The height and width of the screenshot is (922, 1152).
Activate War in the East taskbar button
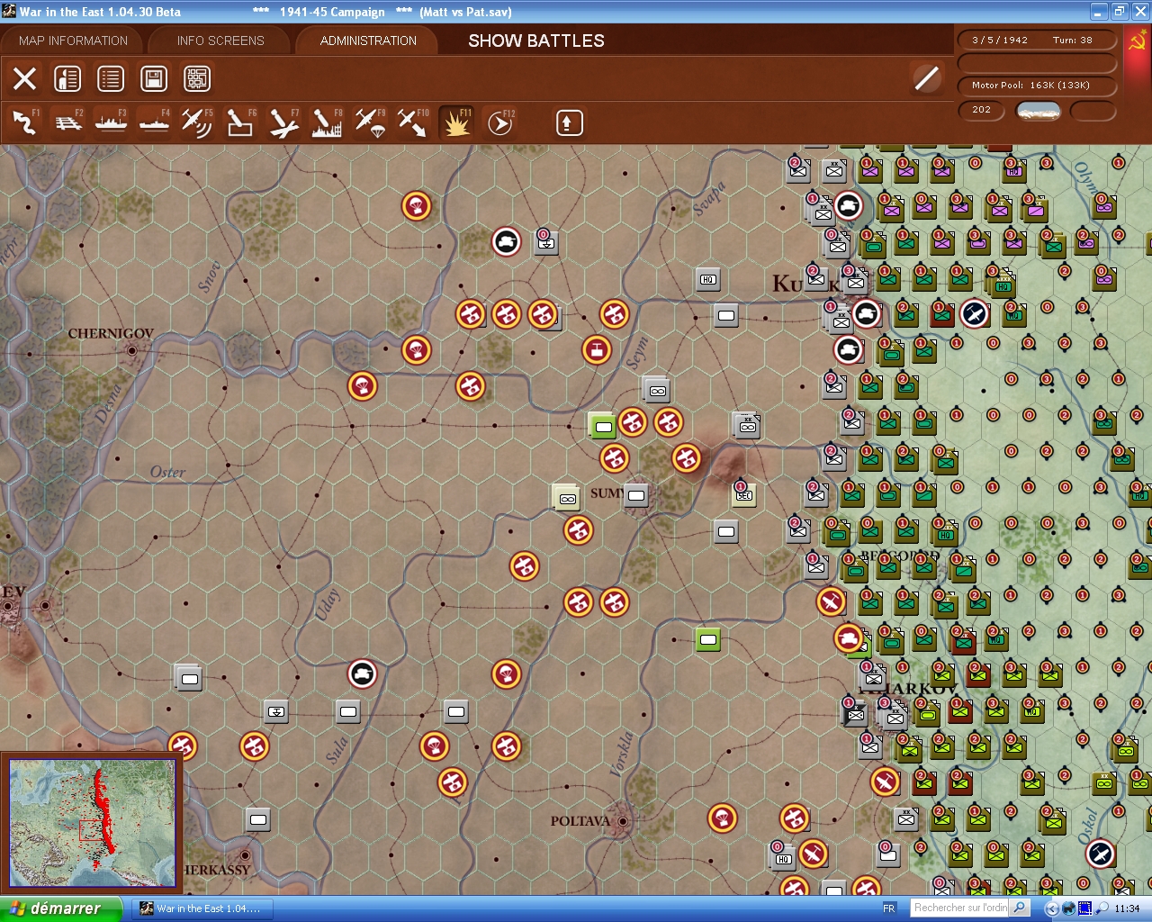(202, 908)
